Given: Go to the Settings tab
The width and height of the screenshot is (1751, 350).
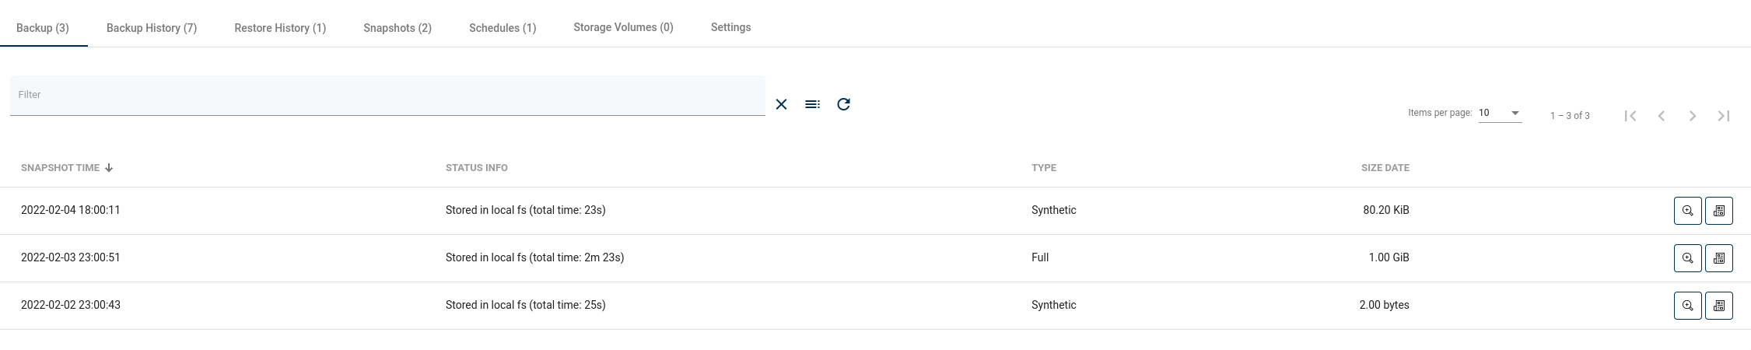Looking at the screenshot, I should tap(730, 27).
